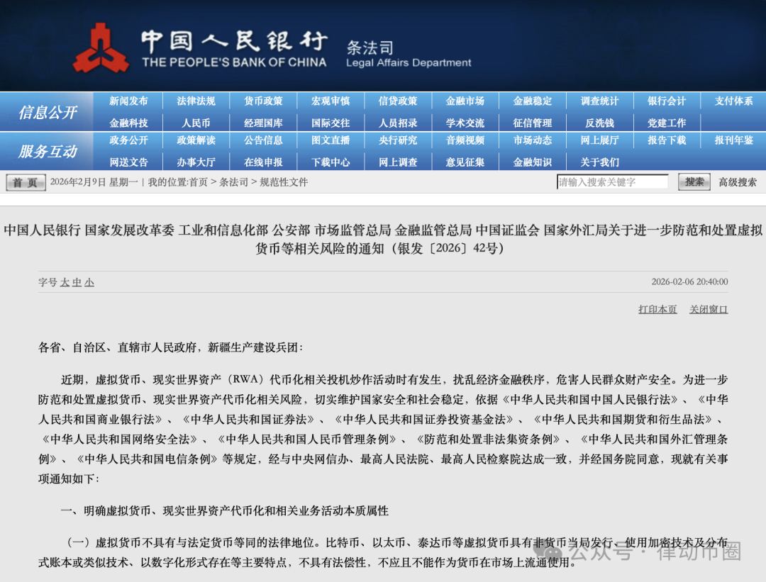Click the 搜索 search button

coord(694,181)
